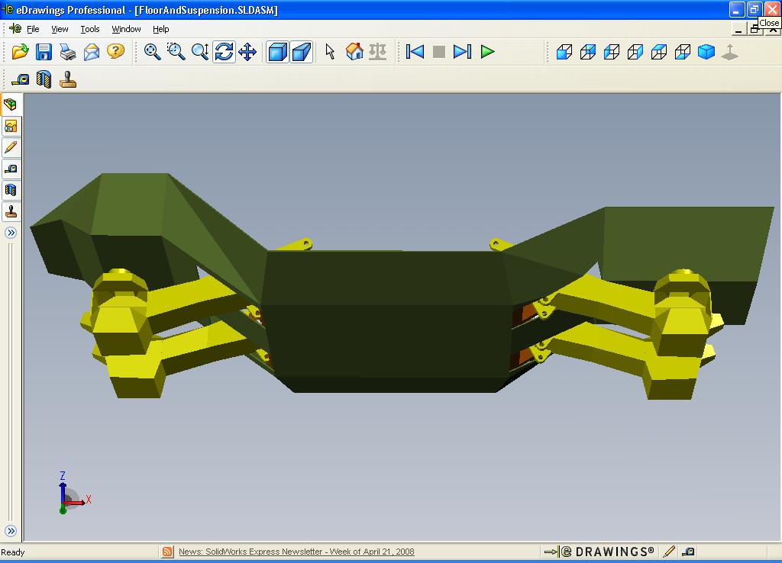The image size is (782, 563).
Task: Click the measure tape icon in status bar
Action: pyautogui.click(x=688, y=552)
